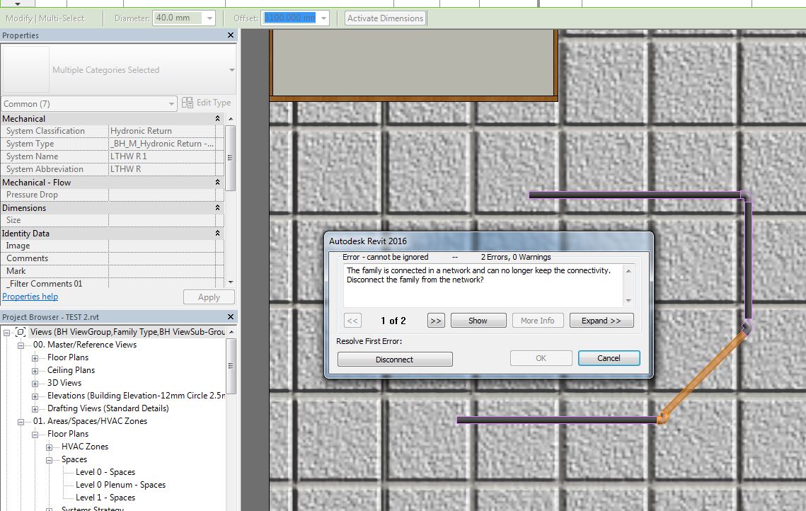The image size is (806, 511).
Task: Click the Activate Dimensions button
Action: 385,18
